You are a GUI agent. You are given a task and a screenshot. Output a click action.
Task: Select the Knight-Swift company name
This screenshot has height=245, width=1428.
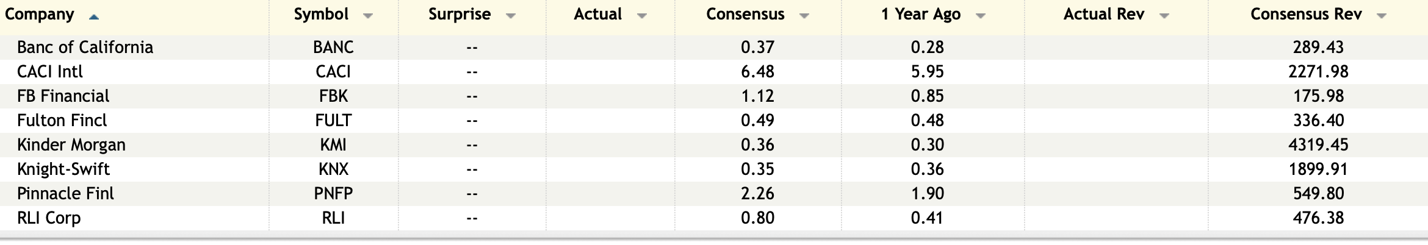click(63, 169)
